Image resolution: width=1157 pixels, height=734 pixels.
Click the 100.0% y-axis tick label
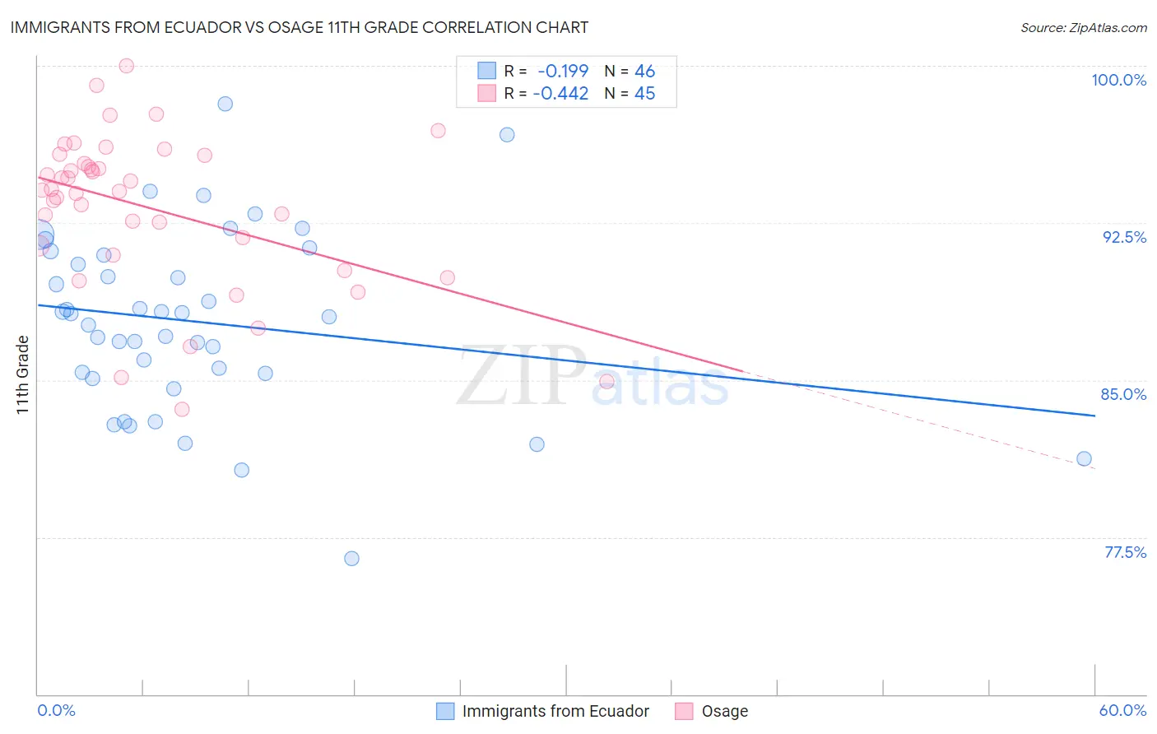tap(1119, 80)
